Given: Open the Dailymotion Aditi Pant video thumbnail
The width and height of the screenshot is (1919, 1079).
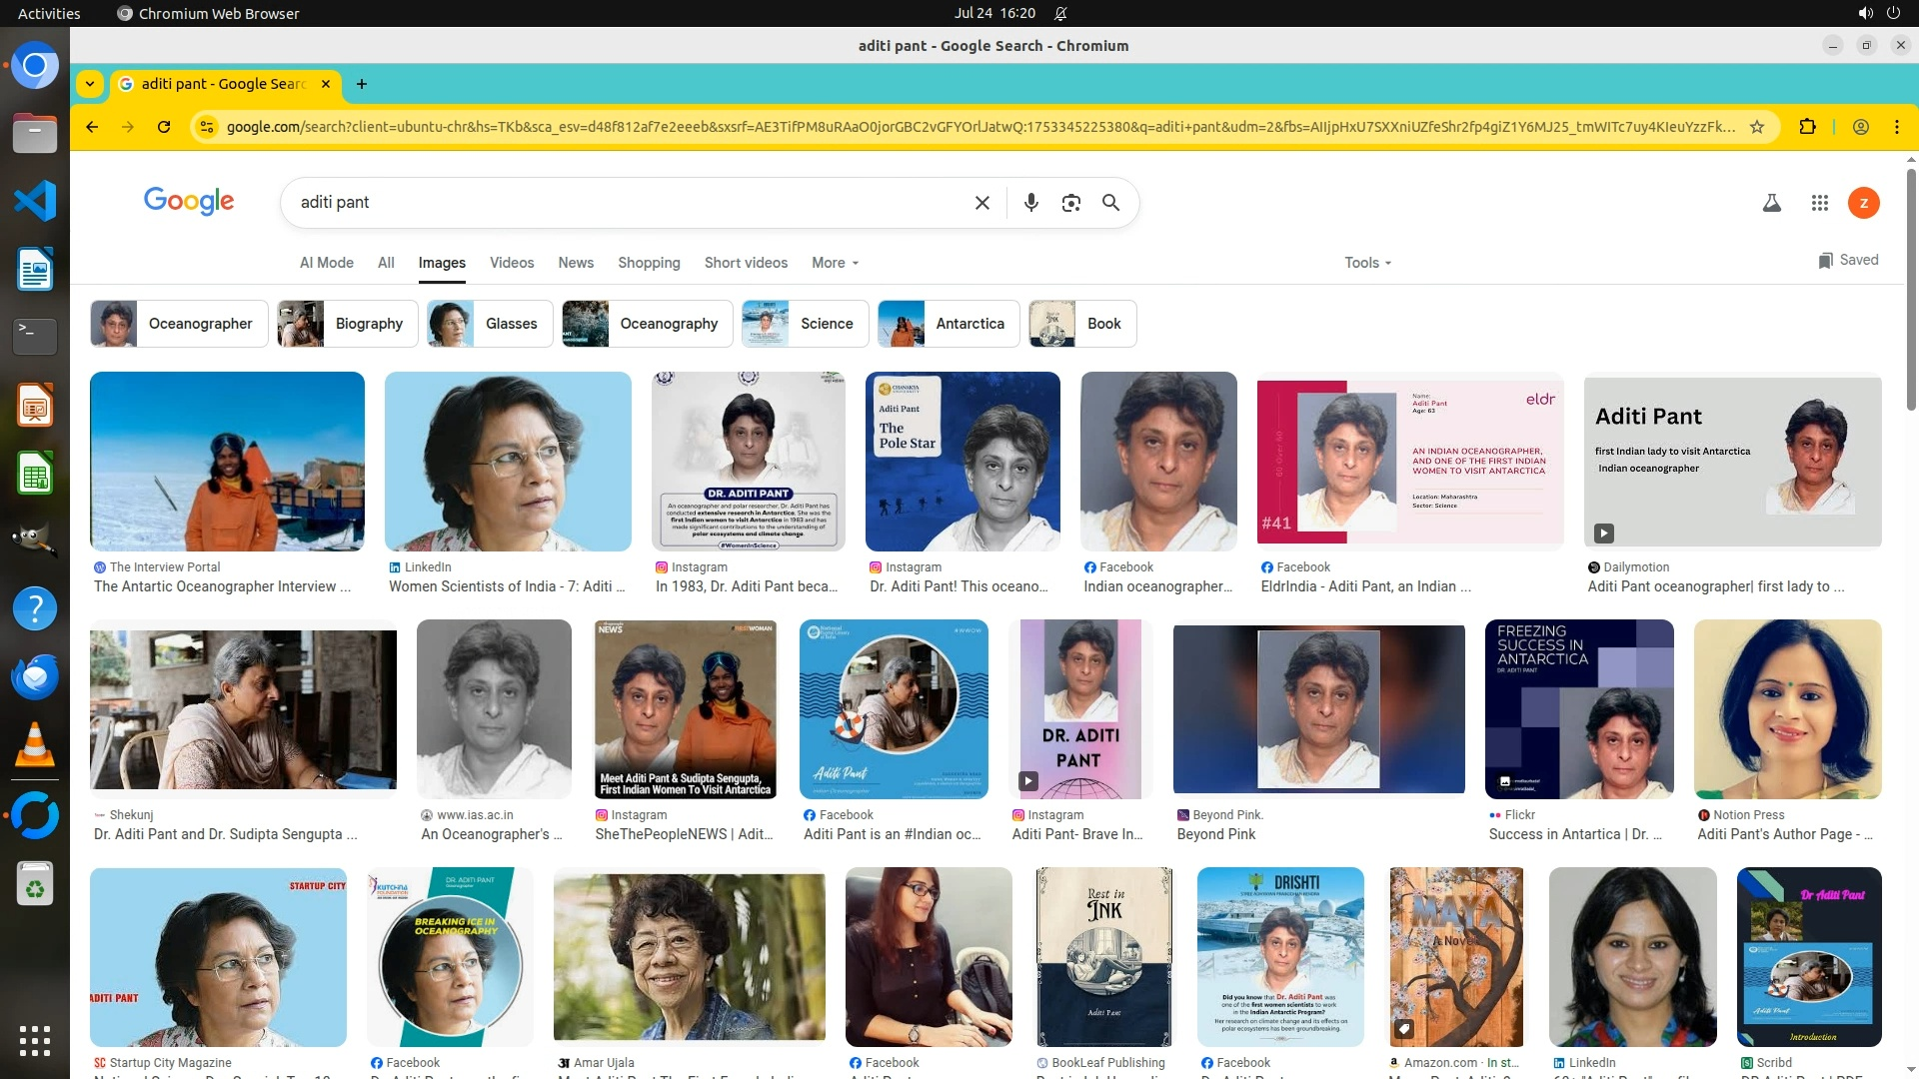Looking at the screenshot, I should tap(1732, 461).
